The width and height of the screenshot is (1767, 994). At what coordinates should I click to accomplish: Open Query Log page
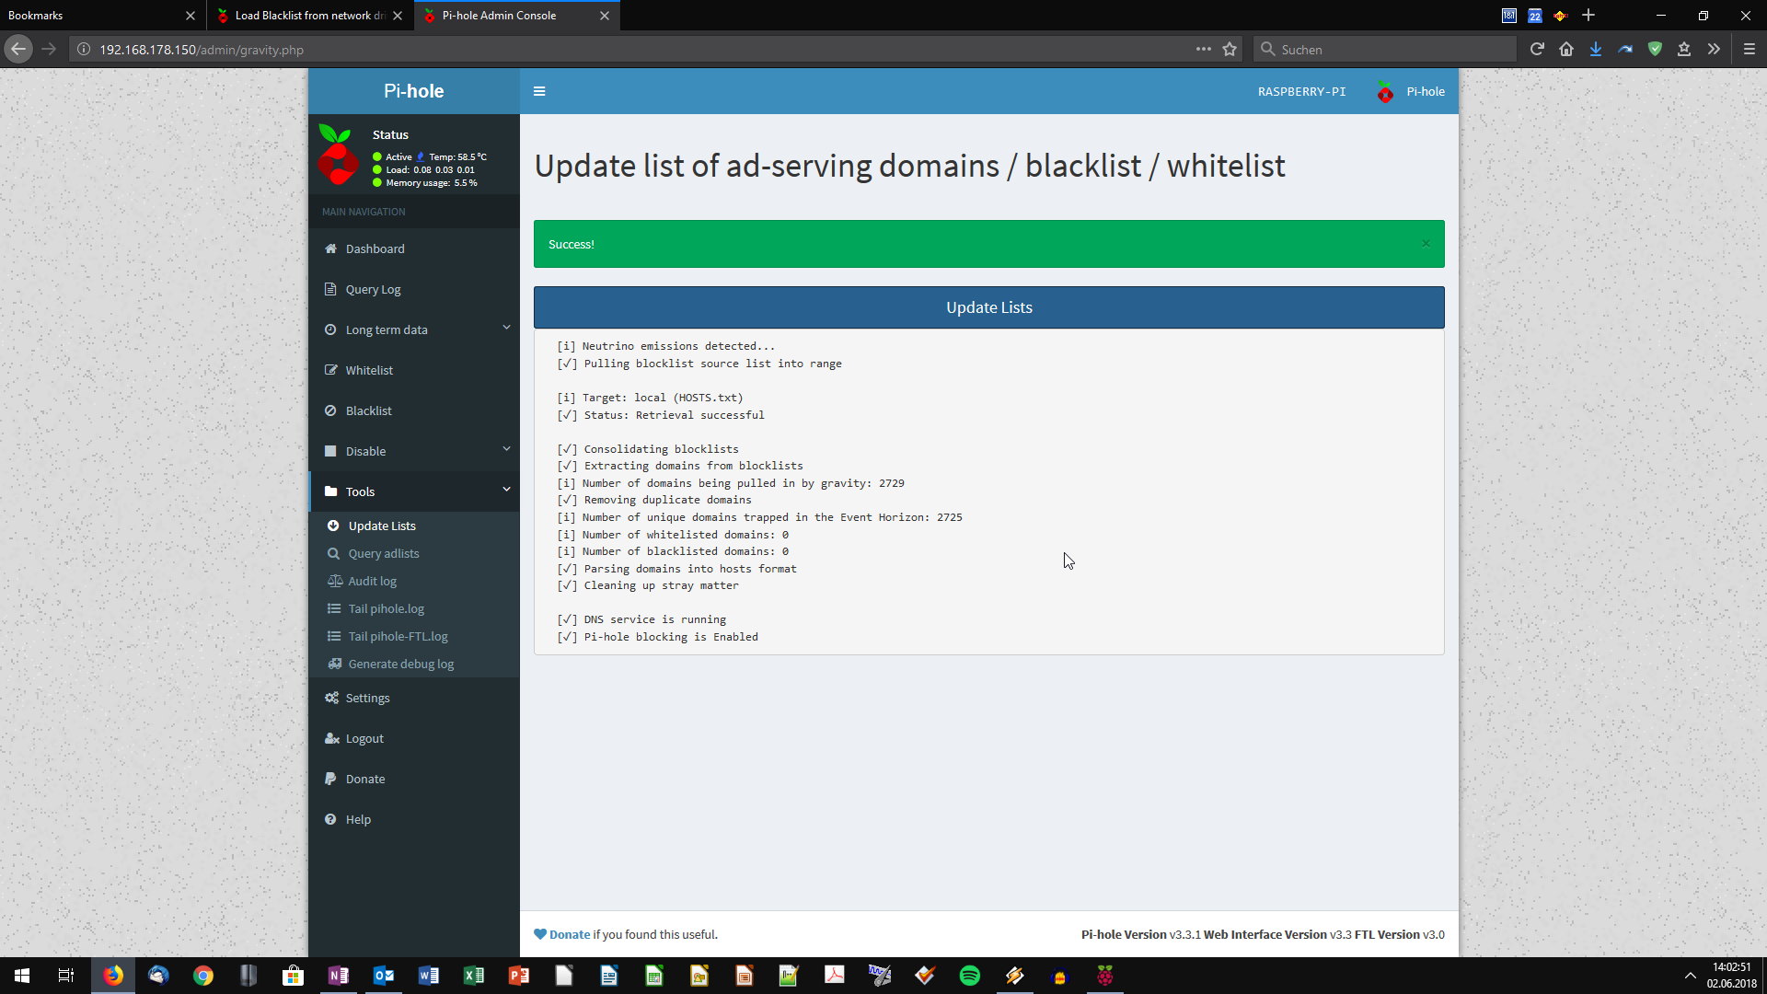click(x=373, y=289)
